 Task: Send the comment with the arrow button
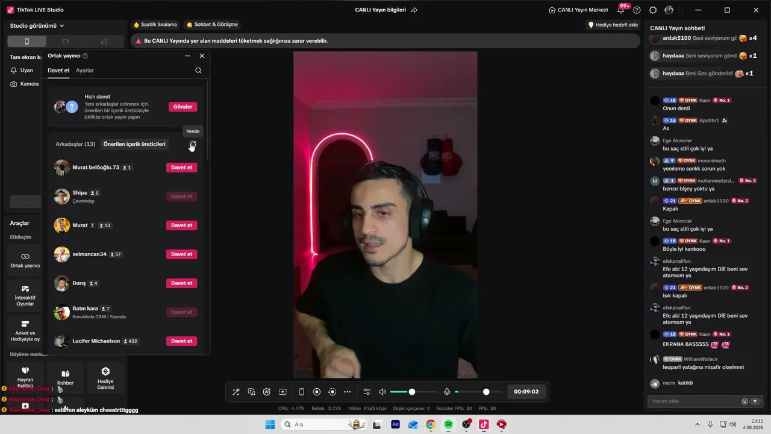(755, 401)
